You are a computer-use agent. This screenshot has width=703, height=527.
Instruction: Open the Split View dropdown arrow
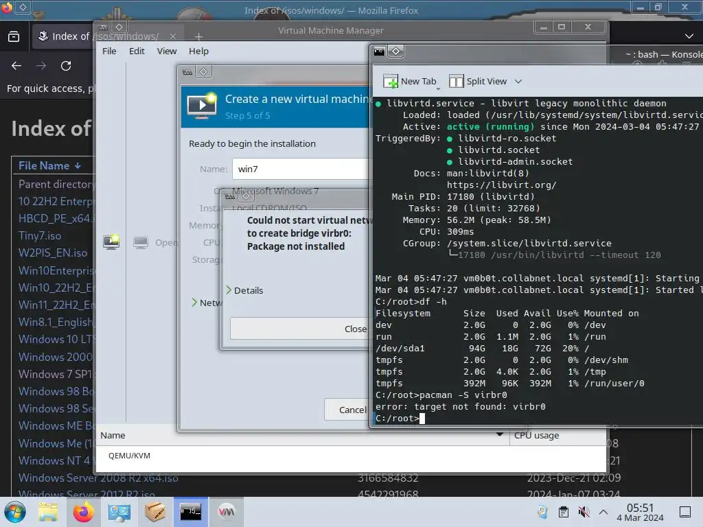pyautogui.click(x=518, y=81)
